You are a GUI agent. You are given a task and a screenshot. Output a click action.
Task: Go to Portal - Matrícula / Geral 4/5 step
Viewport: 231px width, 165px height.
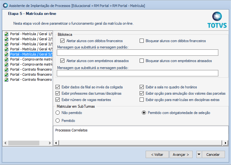coord(31,49)
